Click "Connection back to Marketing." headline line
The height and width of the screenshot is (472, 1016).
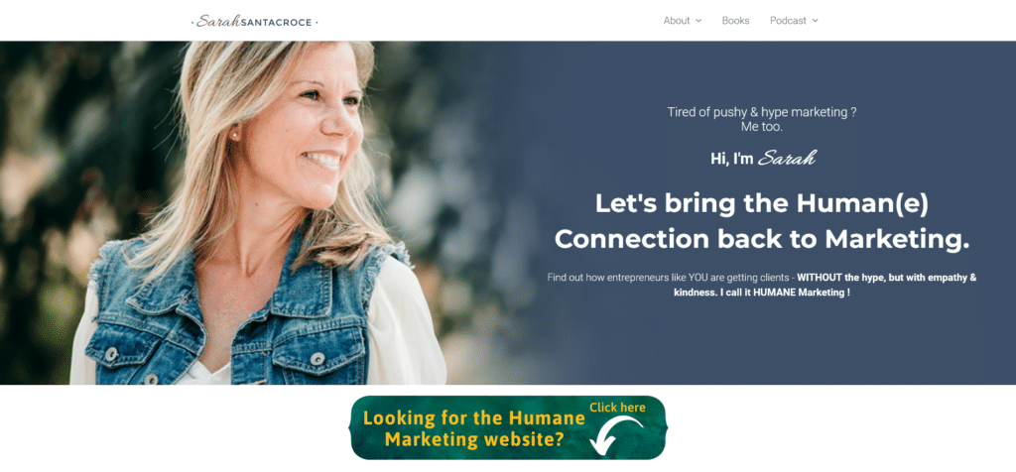click(761, 239)
